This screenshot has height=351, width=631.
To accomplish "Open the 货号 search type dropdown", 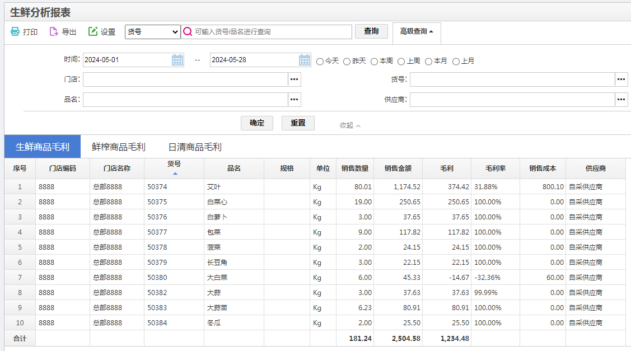I will pos(152,32).
